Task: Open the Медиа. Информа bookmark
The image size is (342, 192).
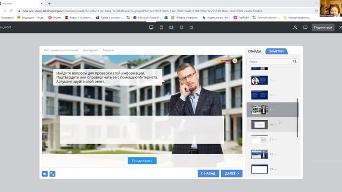Action: [x=185, y=18]
